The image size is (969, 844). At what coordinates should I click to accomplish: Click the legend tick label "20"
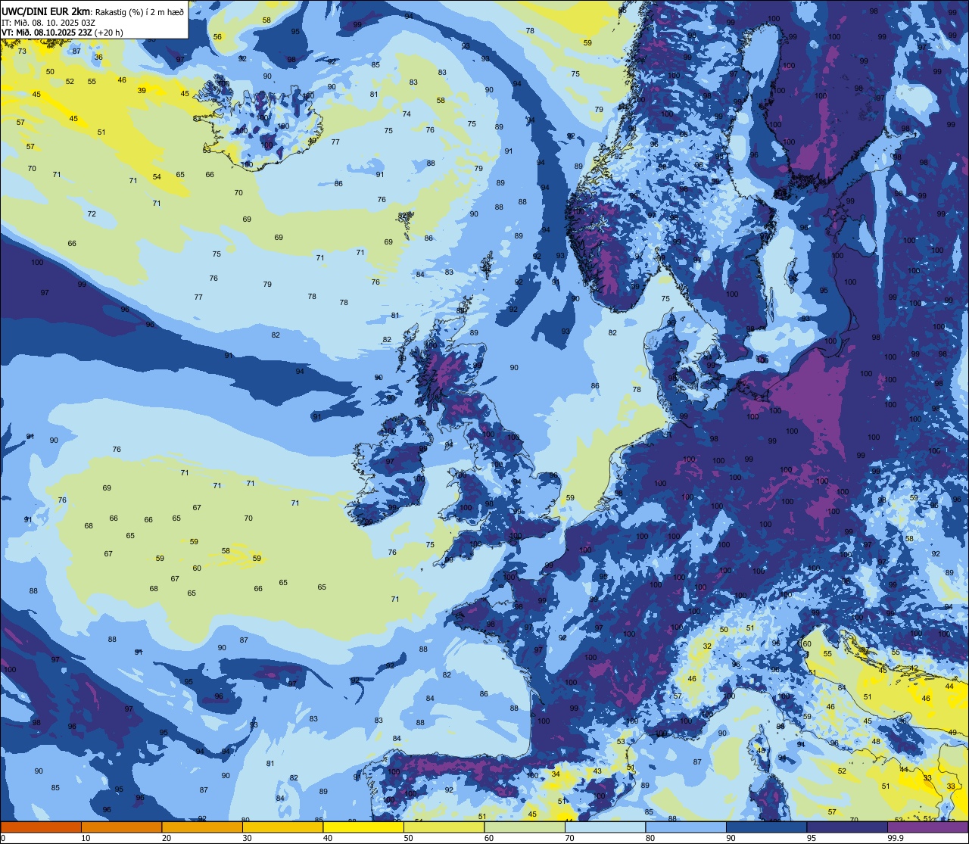[167, 838]
